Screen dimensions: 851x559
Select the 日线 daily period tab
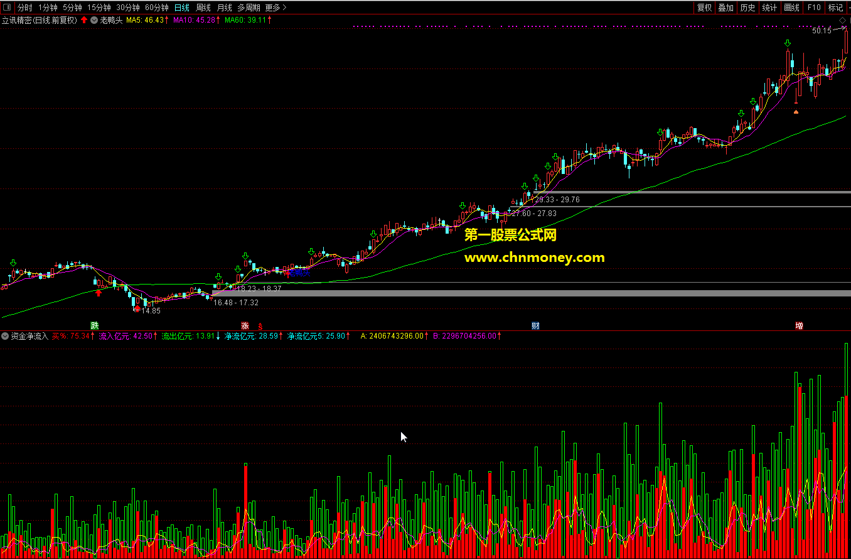point(182,8)
